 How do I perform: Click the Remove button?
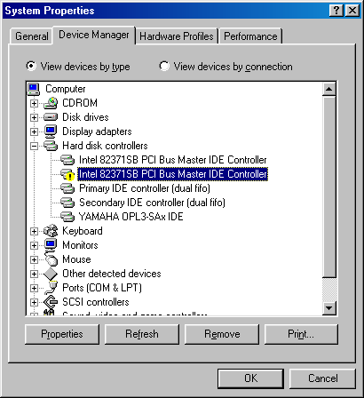coord(222,334)
